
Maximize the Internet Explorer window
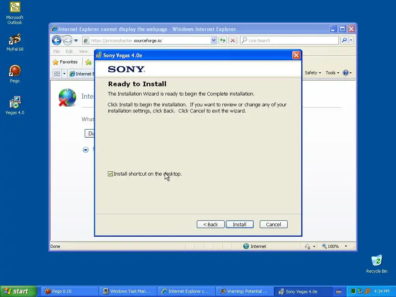(342, 29)
